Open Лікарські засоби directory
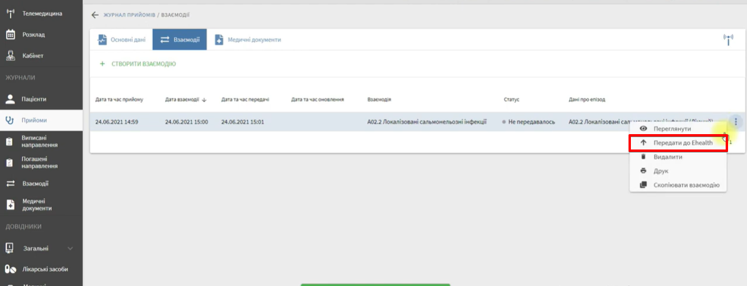The image size is (747, 286). click(45, 269)
